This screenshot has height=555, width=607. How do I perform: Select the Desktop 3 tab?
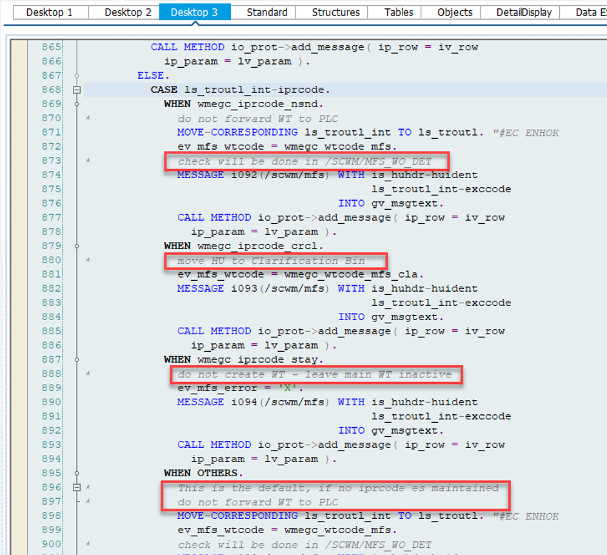pyautogui.click(x=194, y=12)
